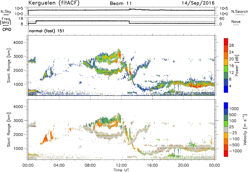The image size is (248, 172).
Task: Click the 'N.Search' legend label
Action: [239, 11]
